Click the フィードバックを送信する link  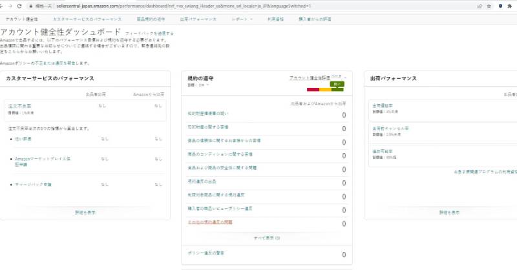[x=149, y=34]
